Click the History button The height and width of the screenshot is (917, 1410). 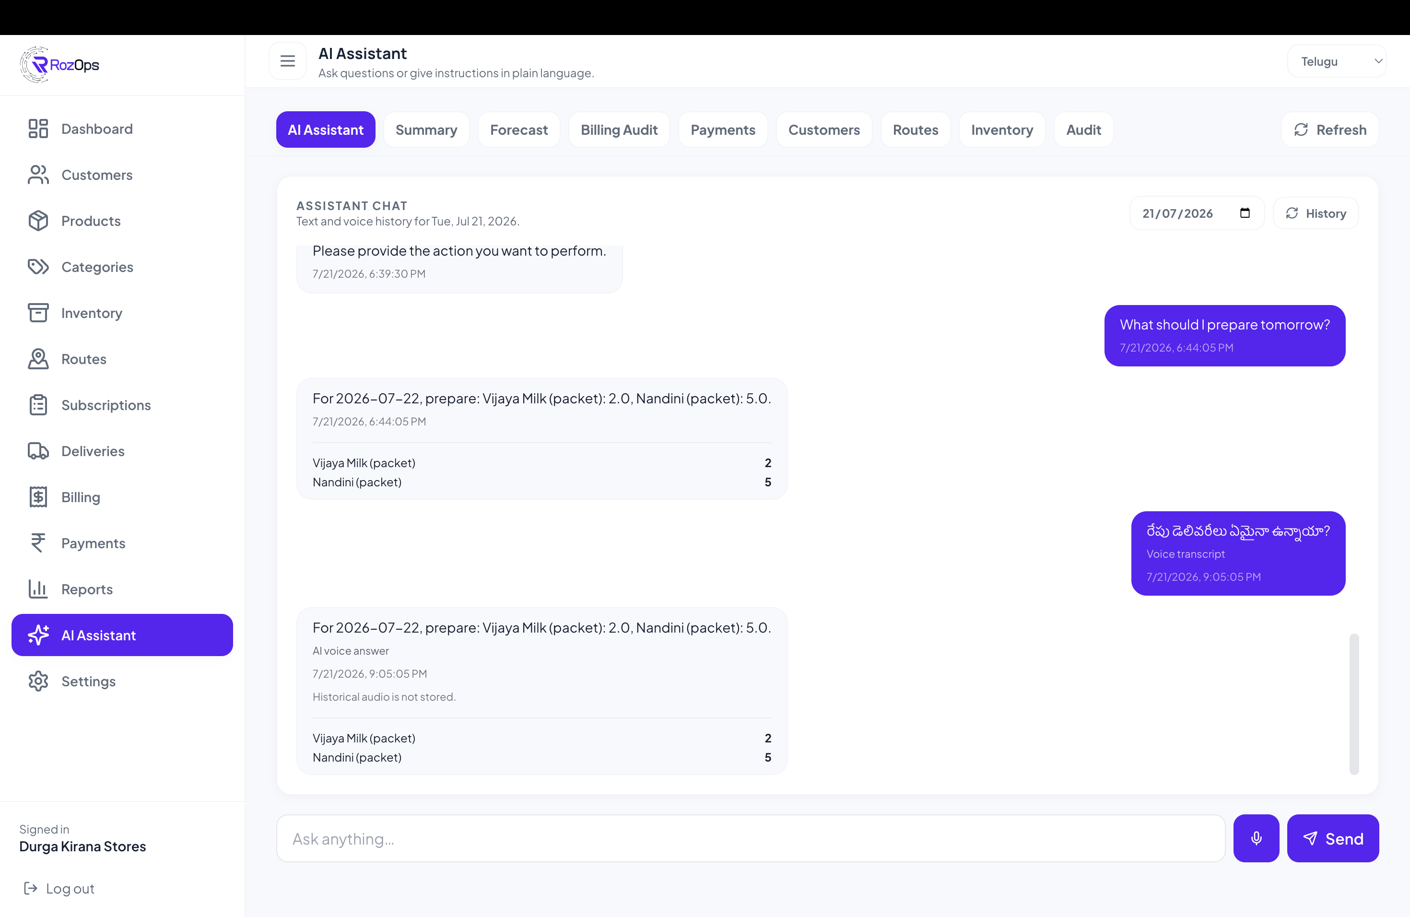1316,213
